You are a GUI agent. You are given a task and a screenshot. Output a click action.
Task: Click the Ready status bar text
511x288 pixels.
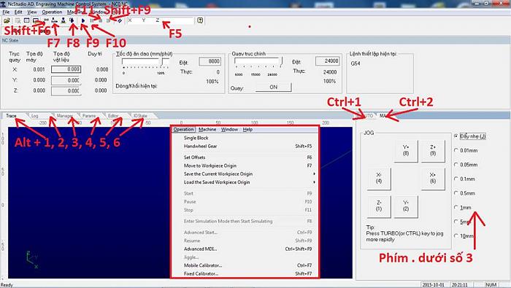[7, 285]
